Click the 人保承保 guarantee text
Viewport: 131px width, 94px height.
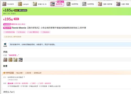tap(28, 73)
